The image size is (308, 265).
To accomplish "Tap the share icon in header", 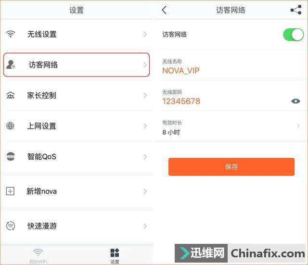I will (296, 10).
